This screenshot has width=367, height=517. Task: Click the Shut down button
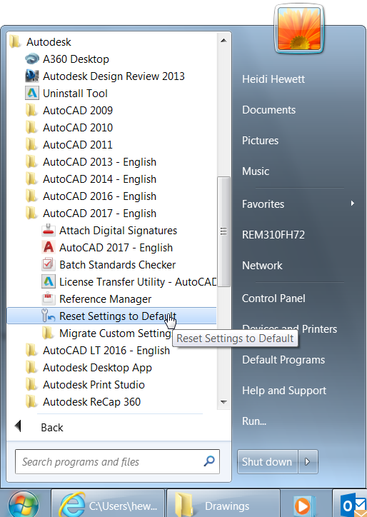(x=268, y=461)
